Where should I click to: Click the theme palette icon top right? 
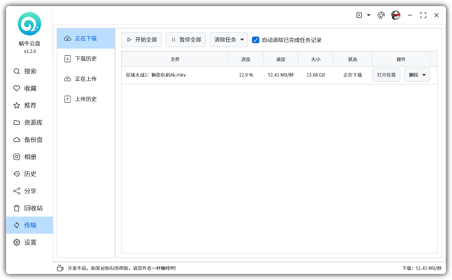click(381, 15)
